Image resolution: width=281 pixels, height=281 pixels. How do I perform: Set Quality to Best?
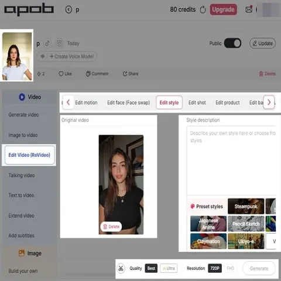[x=151, y=268]
